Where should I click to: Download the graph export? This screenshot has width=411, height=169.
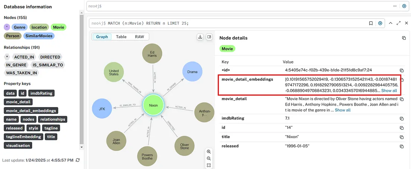point(200,37)
